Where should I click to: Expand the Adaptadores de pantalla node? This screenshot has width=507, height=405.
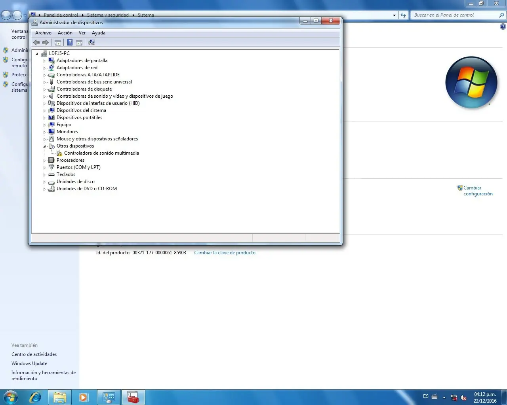(45, 61)
